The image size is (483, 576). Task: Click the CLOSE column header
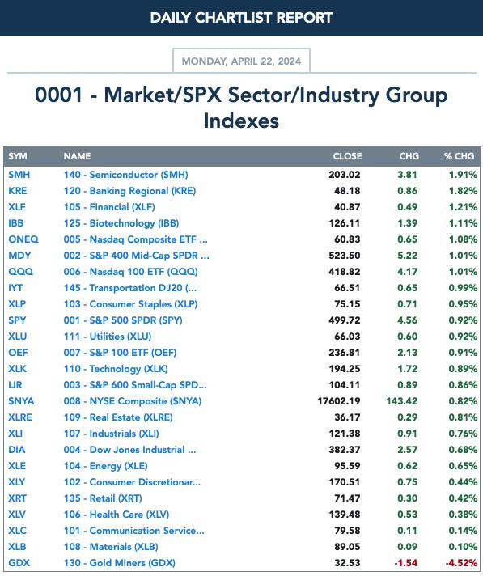pyautogui.click(x=347, y=156)
